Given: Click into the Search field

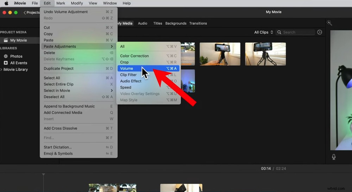Looking at the screenshot, I should 295,32.
